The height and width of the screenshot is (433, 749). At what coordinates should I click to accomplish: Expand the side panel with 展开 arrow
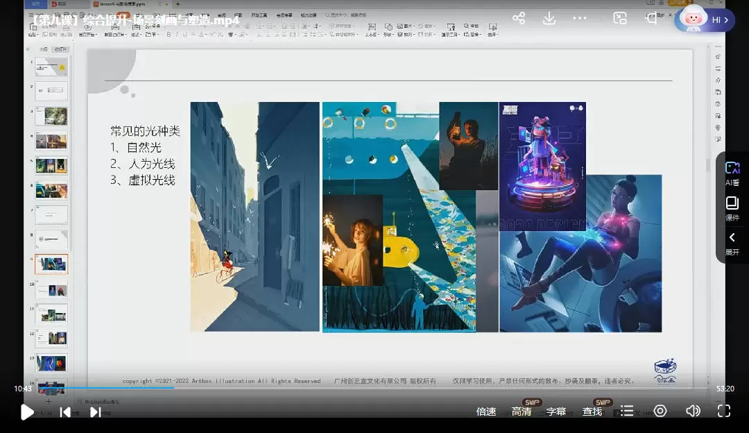click(732, 244)
